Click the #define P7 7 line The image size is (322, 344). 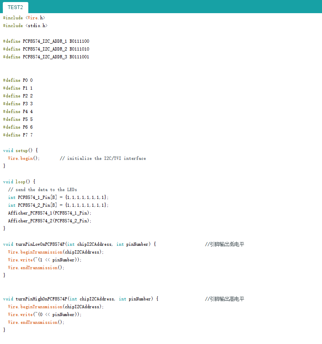(18, 135)
